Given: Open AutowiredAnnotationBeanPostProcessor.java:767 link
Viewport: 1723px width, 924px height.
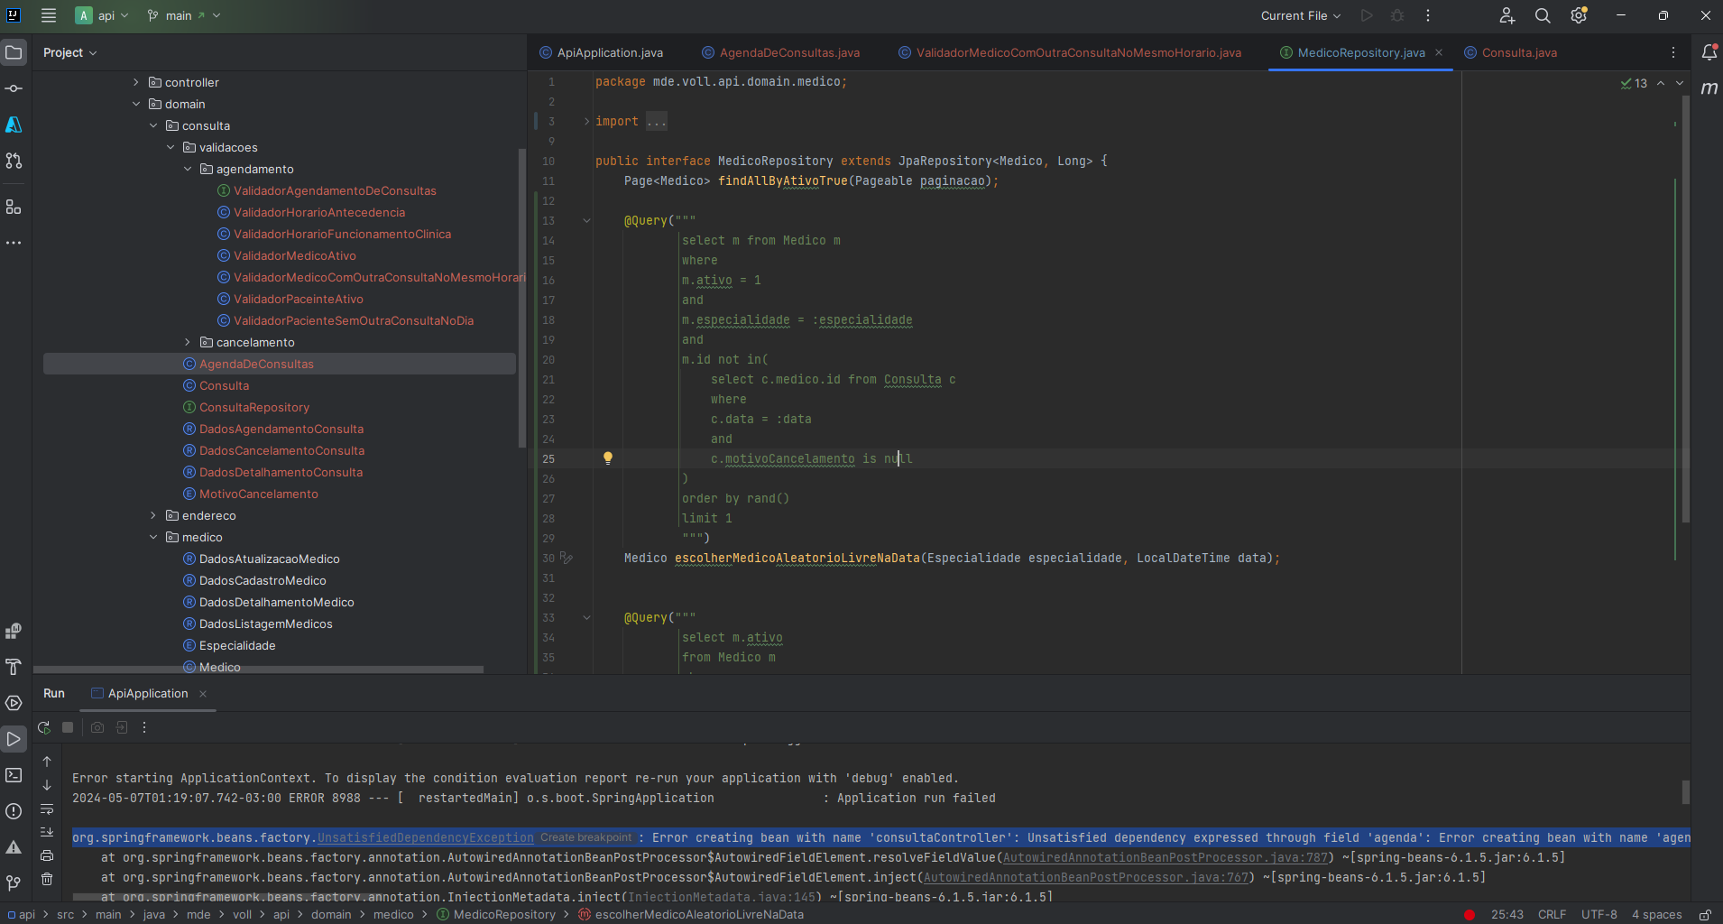Looking at the screenshot, I should tap(1085, 877).
